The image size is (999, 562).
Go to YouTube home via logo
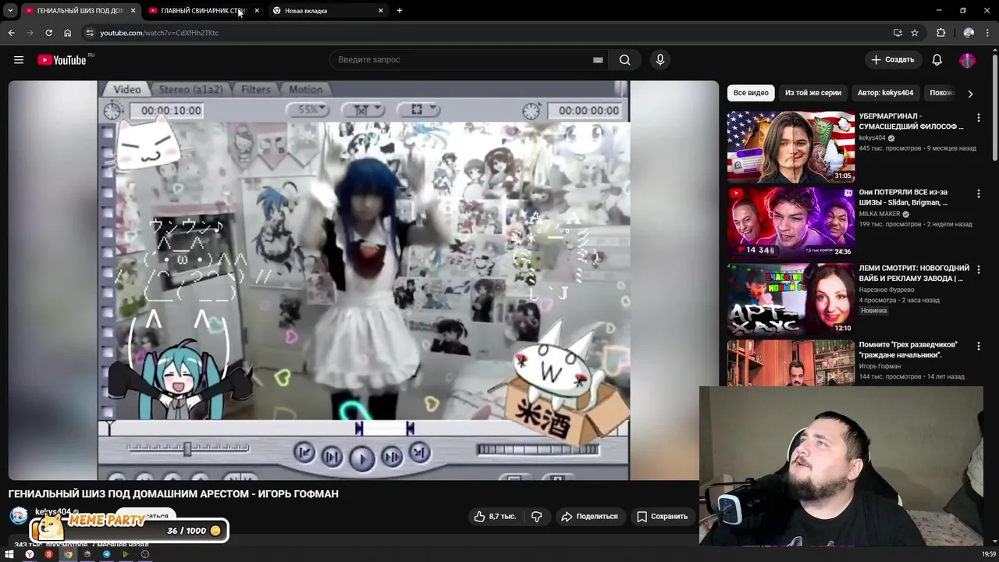tap(62, 60)
